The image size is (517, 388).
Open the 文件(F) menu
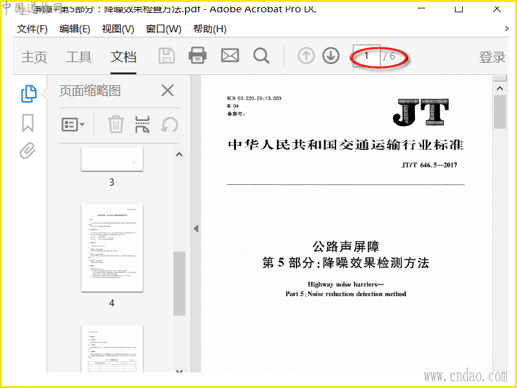(x=32, y=29)
